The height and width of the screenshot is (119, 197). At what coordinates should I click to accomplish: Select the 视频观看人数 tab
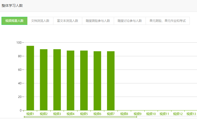click(x=14, y=21)
